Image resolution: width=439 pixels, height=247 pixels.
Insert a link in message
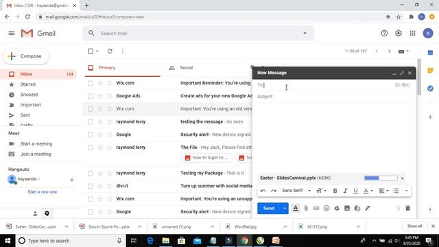(316, 208)
